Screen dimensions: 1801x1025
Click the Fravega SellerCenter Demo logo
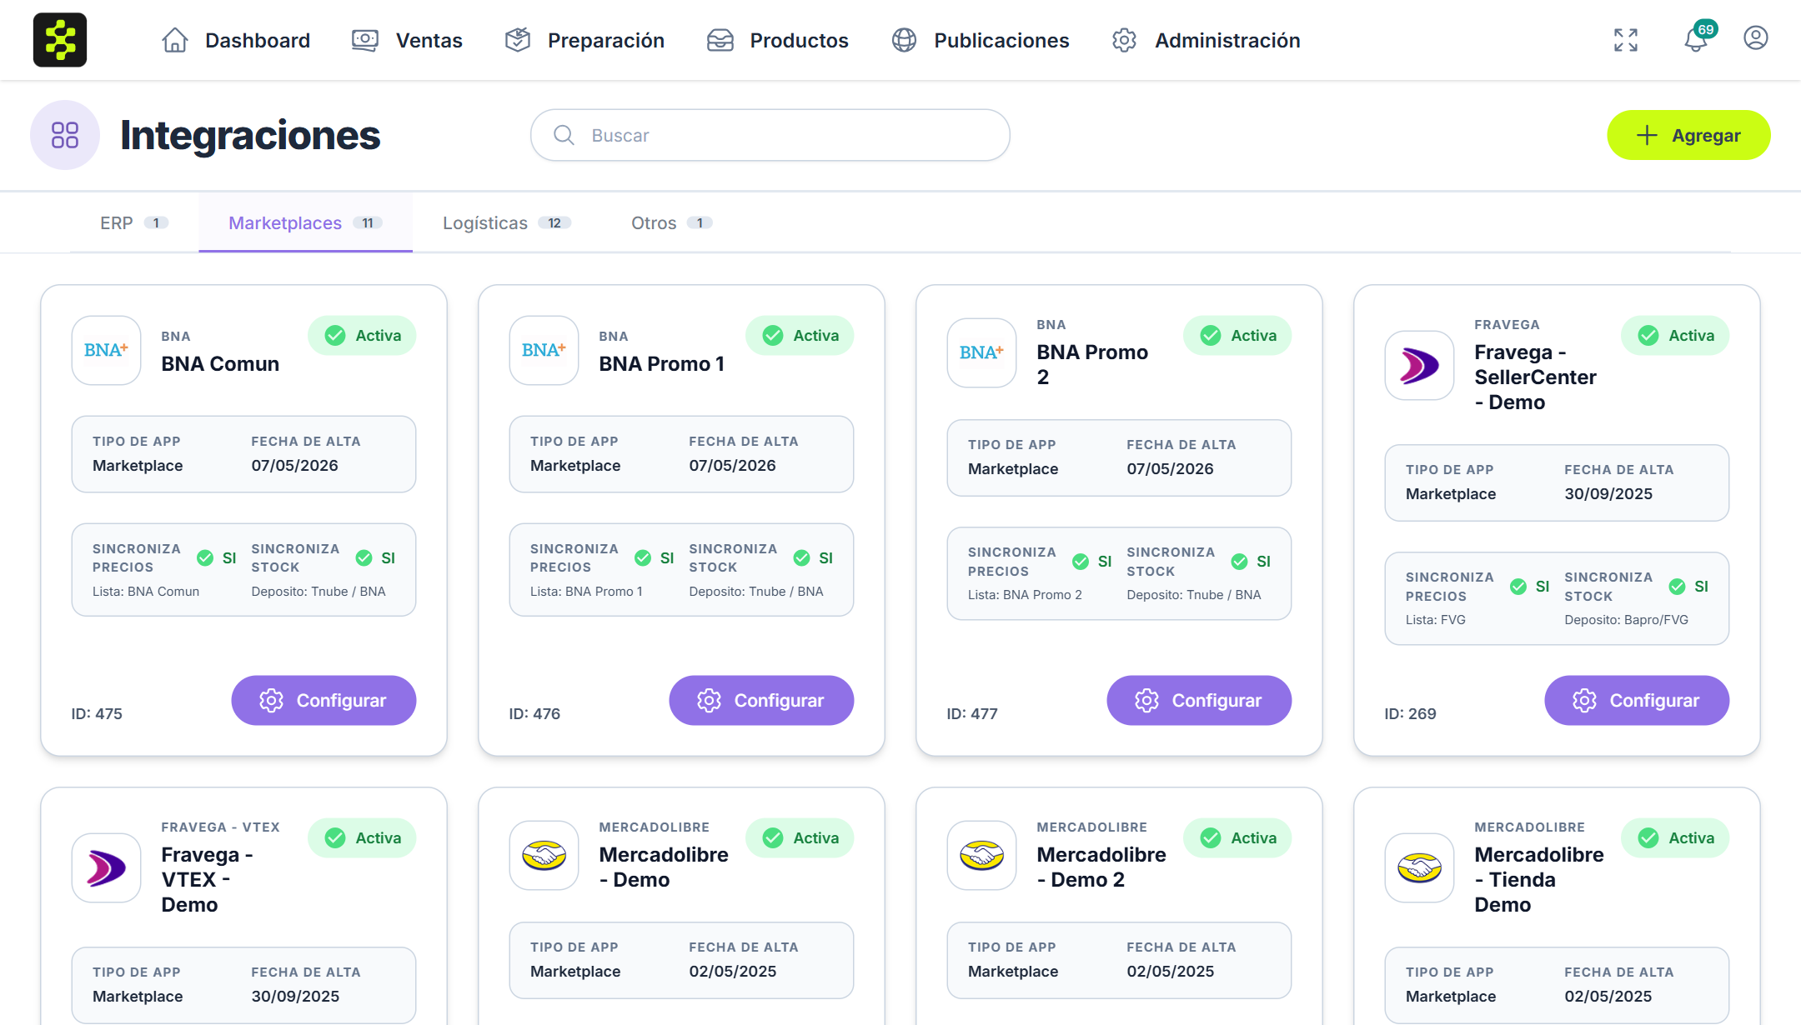pyautogui.click(x=1419, y=365)
